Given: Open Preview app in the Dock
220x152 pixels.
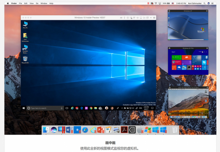Looking at the screenshot, I should tap(117, 130).
